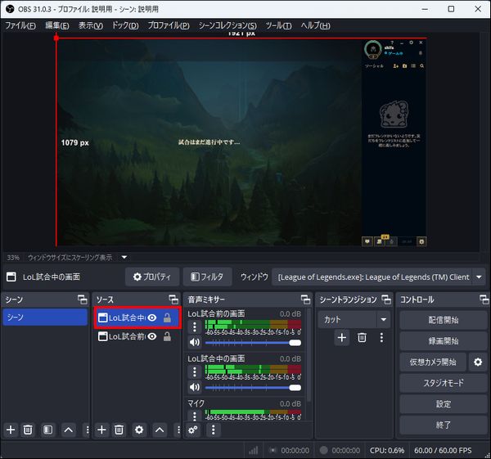
Task: Select the シーン item in scene list
Action: [x=45, y=317]
